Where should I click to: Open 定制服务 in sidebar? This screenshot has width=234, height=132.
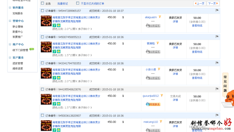click(18, 13)
